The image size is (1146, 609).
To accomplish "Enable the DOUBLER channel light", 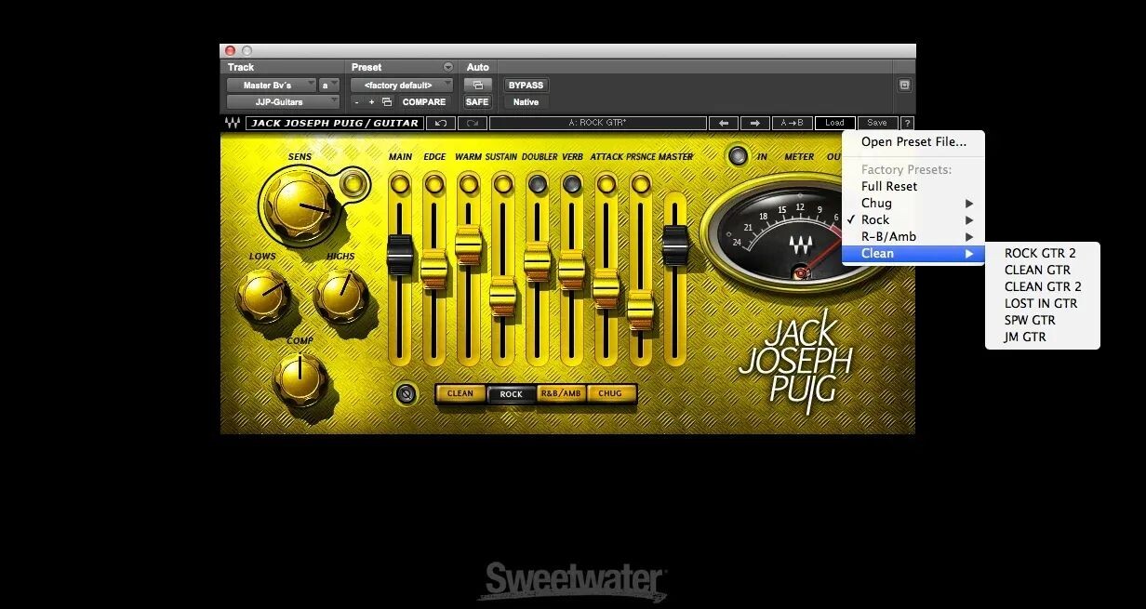I will point(538,184).
